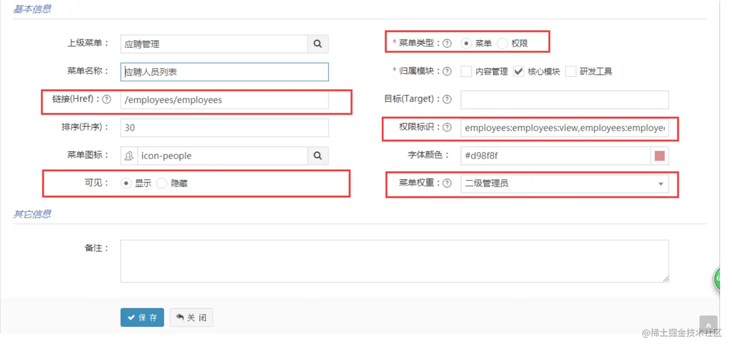Viewport: 732px width, 348px height.
Task: Click the 排序(升序) field showing 30
Action: [x=224, y=127]
